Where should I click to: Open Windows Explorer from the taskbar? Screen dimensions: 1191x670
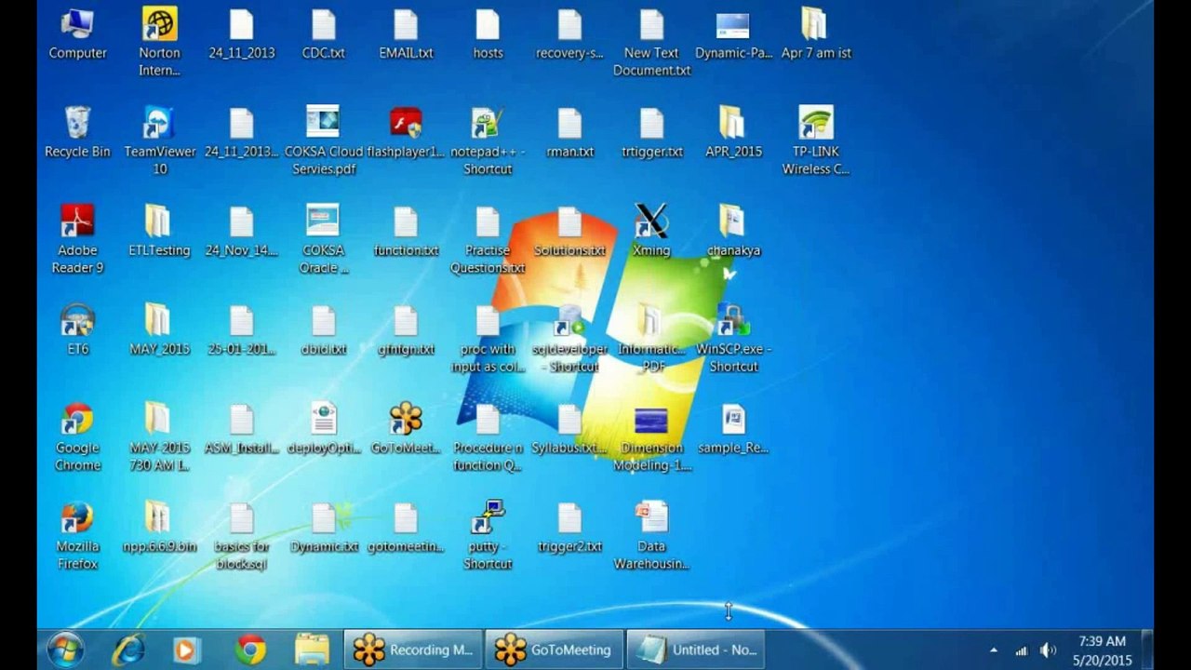click(312, 650)
